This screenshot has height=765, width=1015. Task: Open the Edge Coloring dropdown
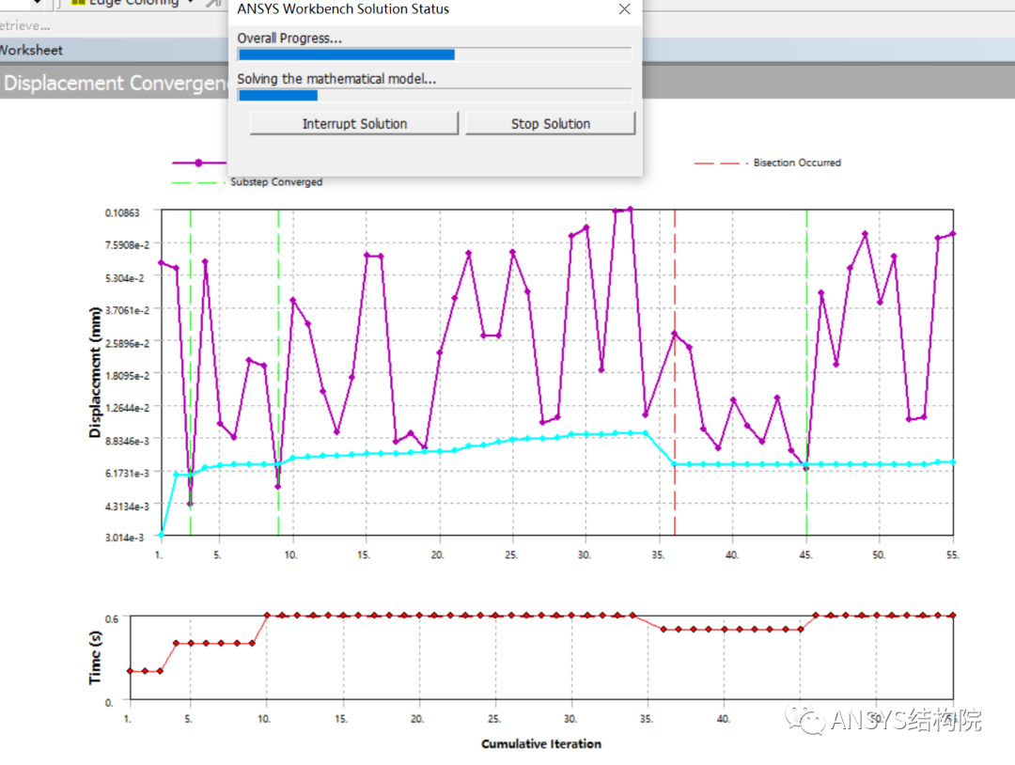[x=190, y=3]
